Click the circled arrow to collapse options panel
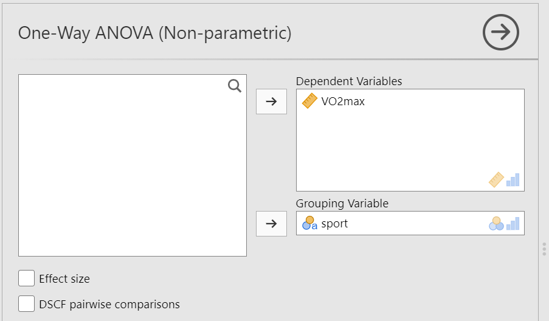Viewport: 549px width, 321px height. (x=500, y=33)
